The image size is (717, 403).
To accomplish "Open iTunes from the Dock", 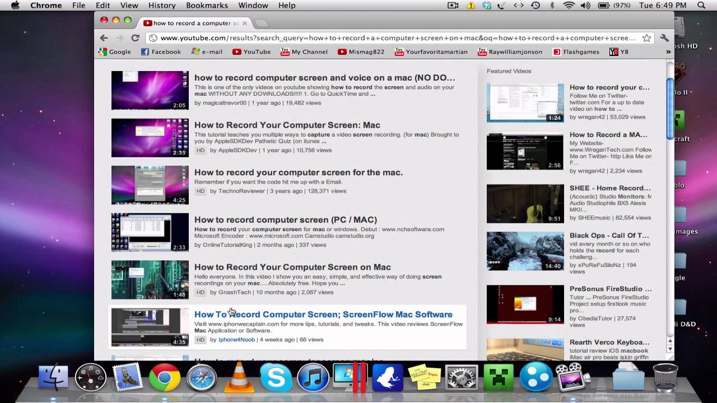I will [313, 378].
